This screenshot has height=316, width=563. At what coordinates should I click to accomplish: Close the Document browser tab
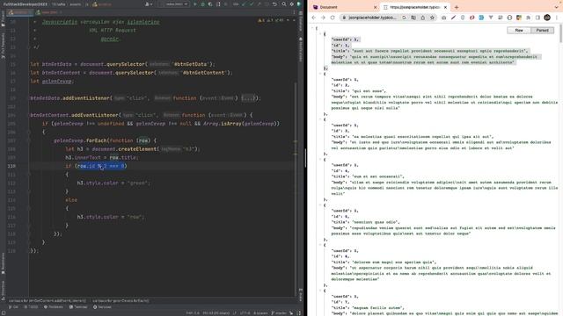376,7
